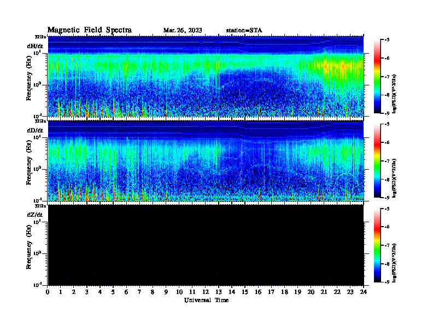This screenshot has height=335, width=433.
Task: Click the 10^0 frequency tick of dD/dt panel
Action: [x=37, y=169]
